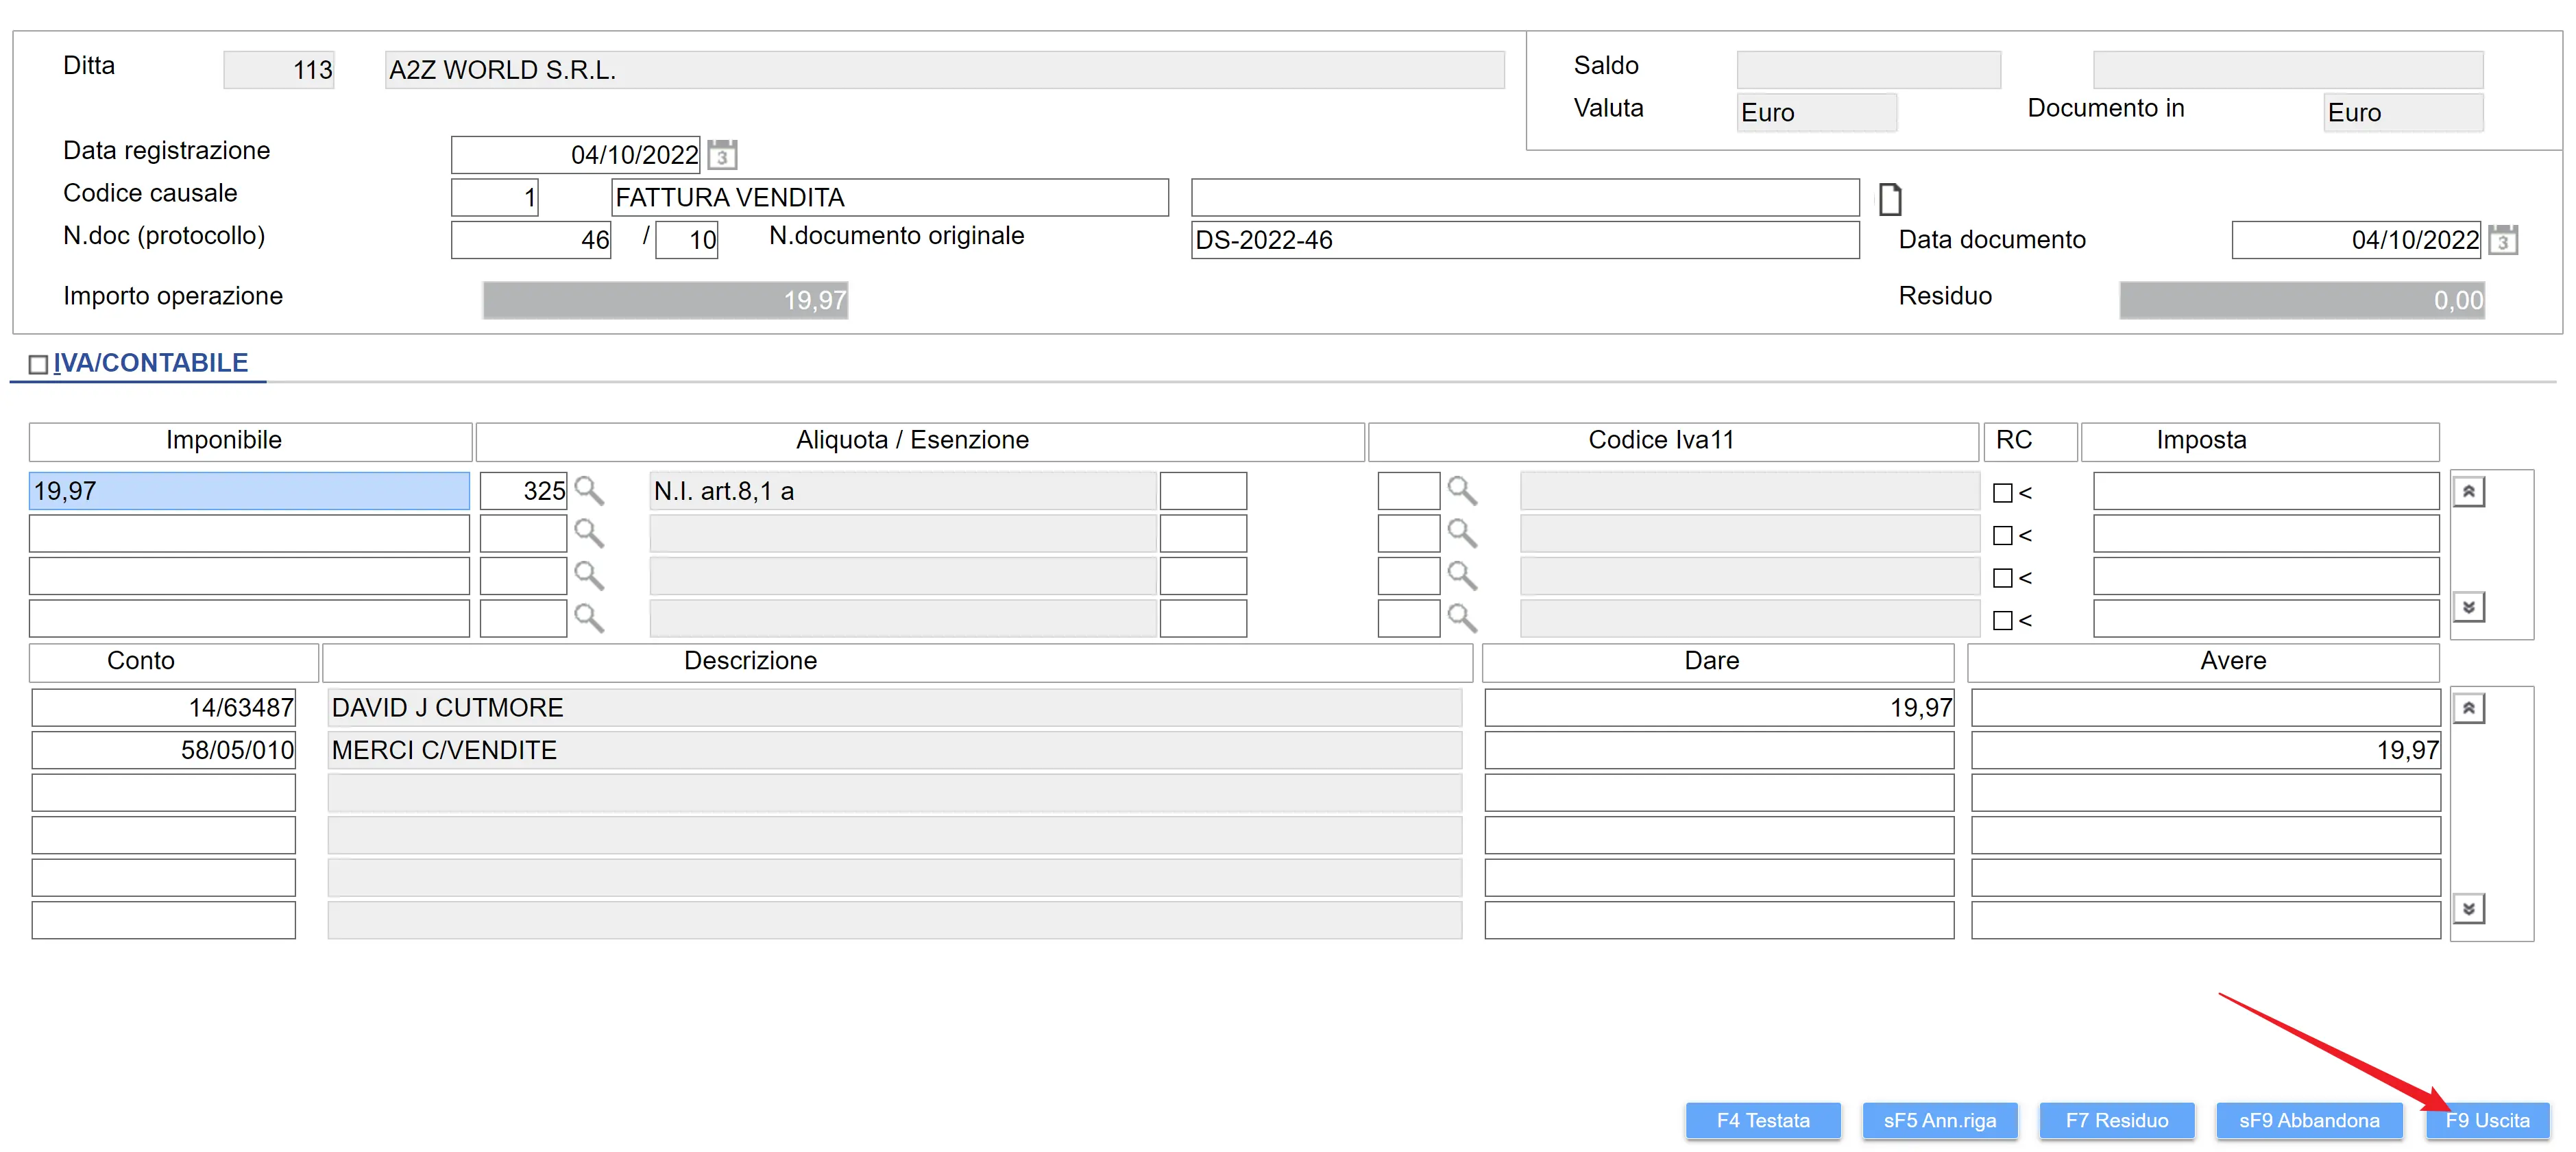This screenshot has width=2576, height=1152.
Task: Toggle the IVA/CONTABILE section checkbox
Action: tap(38, 365)
